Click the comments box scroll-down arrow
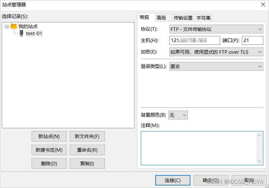 (259, 161)
